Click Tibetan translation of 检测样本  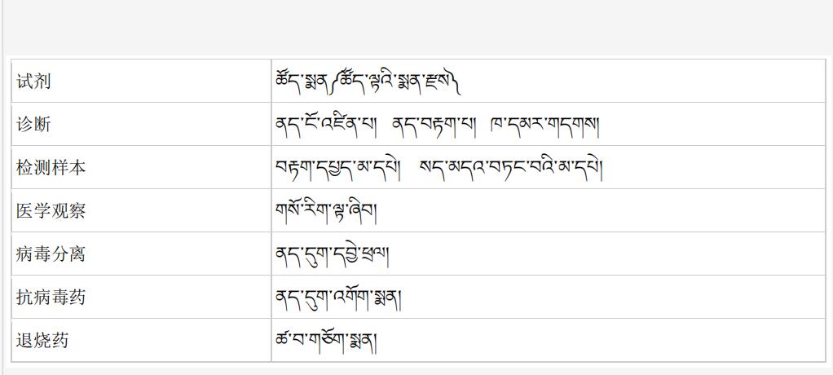coord(439,167)
